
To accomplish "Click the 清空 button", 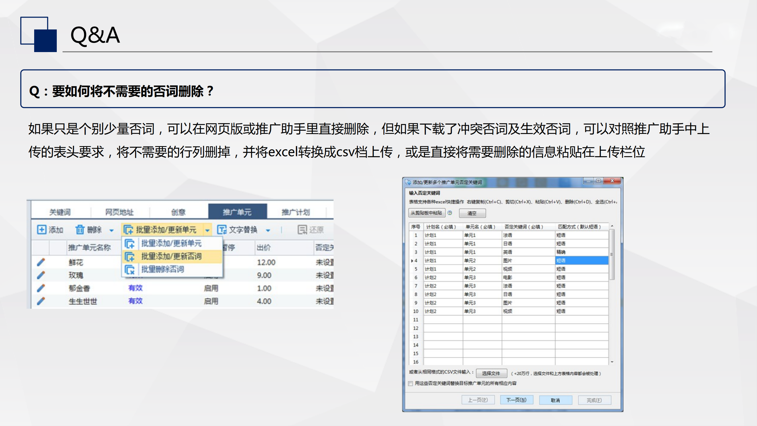I will [472, 213].
